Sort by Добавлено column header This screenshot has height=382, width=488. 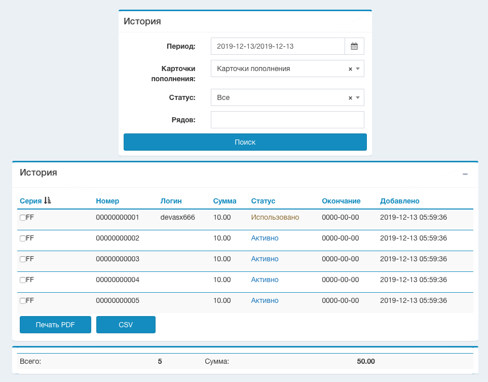399,201
